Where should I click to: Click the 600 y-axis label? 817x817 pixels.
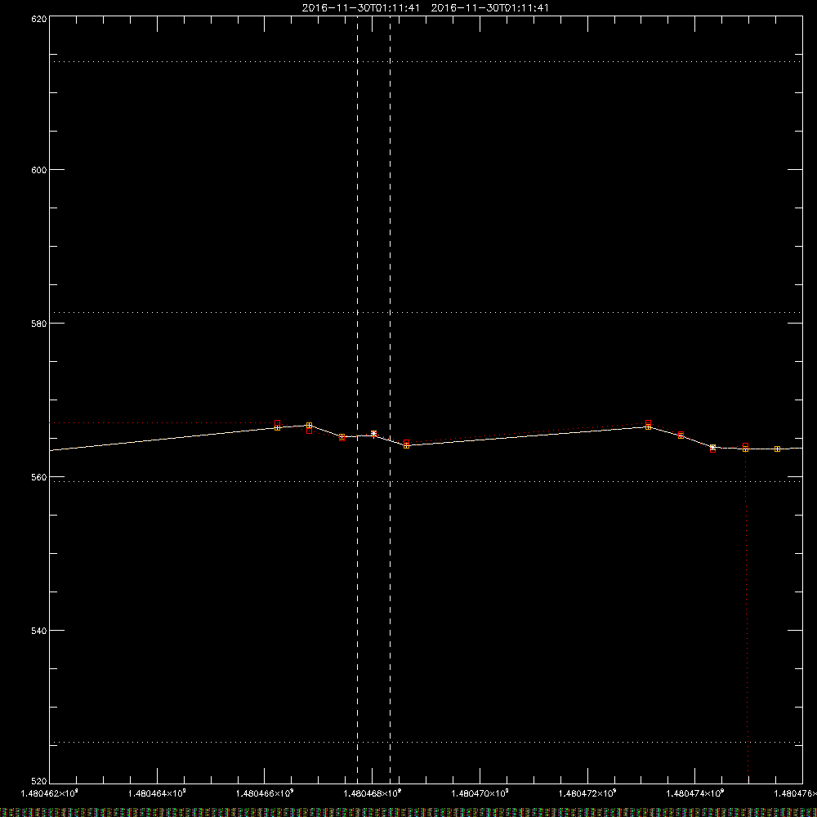coord(39,170)
